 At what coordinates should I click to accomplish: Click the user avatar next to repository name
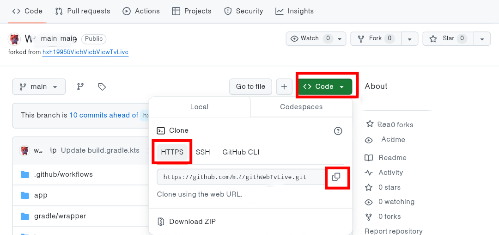tap(15, 39)
